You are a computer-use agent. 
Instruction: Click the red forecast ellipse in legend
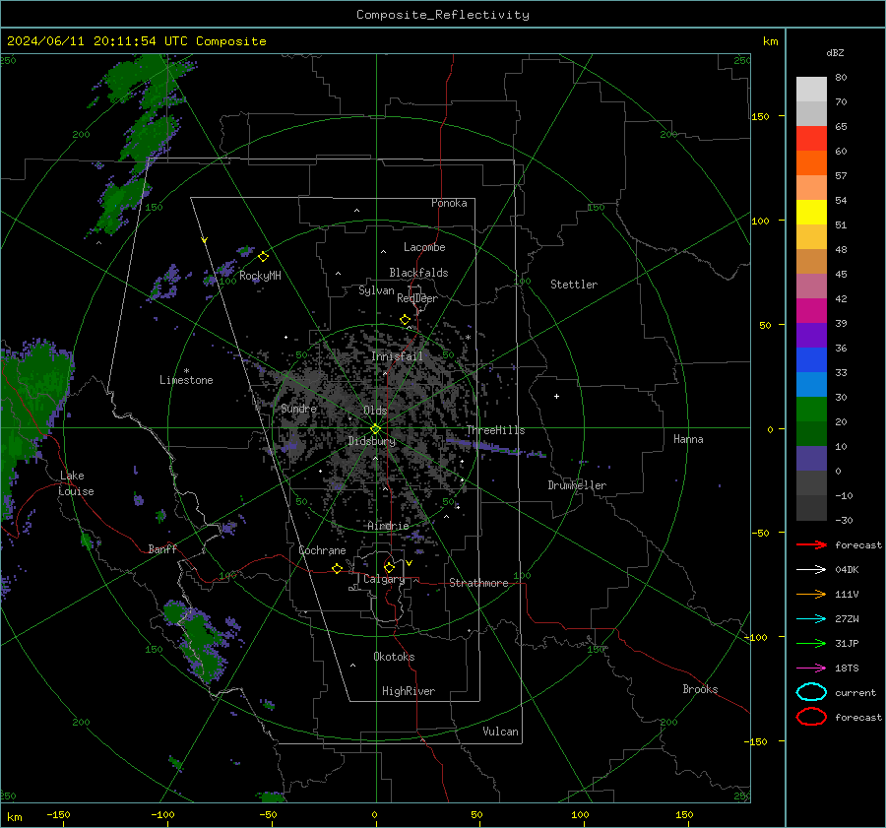[811, 717]
